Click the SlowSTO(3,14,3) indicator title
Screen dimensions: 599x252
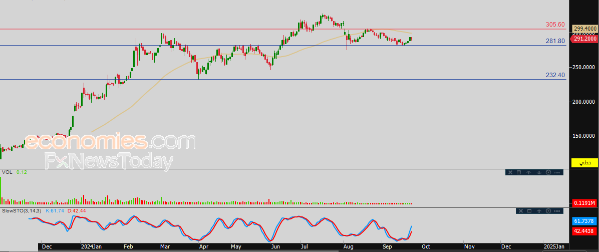(x=22, y=211)
